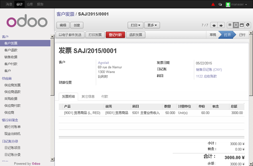This screenshot has height=166, width=253.
Task: Open 银行对账单 in sidebar
Action: coord(12,127)
